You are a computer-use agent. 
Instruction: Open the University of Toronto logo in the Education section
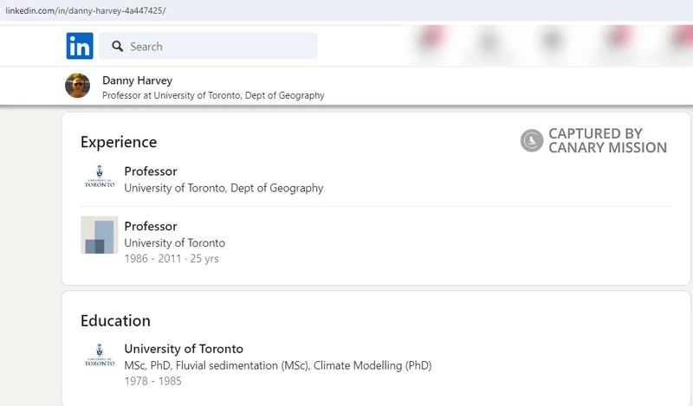tap(100, 355)
